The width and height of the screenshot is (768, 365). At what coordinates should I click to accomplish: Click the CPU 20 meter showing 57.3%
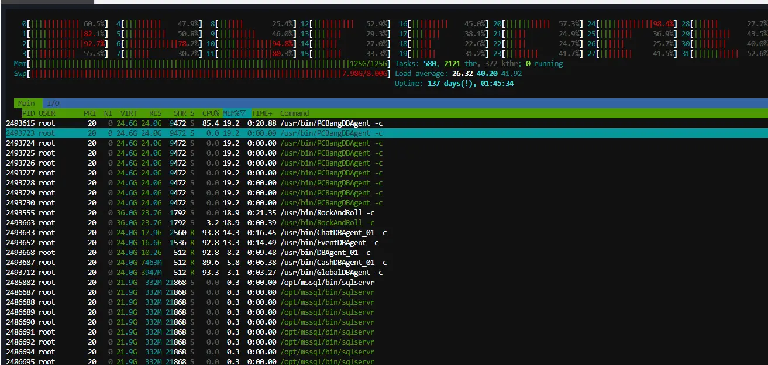point(538,24)
